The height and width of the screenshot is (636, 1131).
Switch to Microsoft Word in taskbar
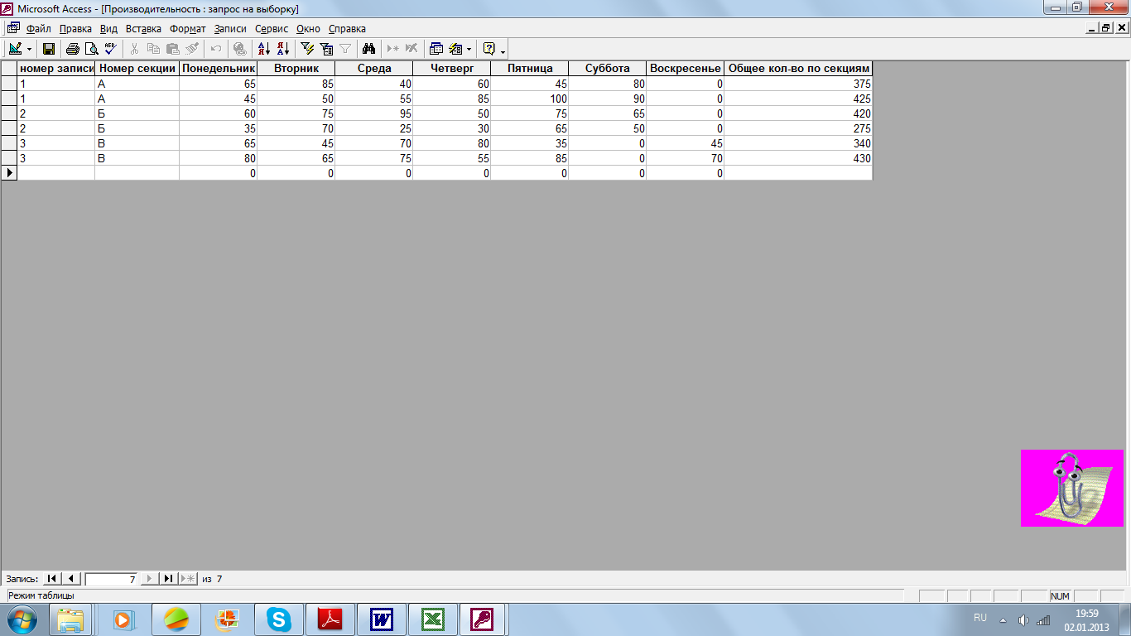point(382,619)
